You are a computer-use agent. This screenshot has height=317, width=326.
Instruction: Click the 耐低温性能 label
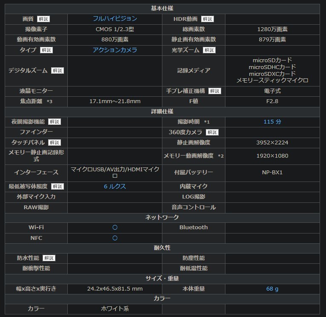click(x=193, y=268)
